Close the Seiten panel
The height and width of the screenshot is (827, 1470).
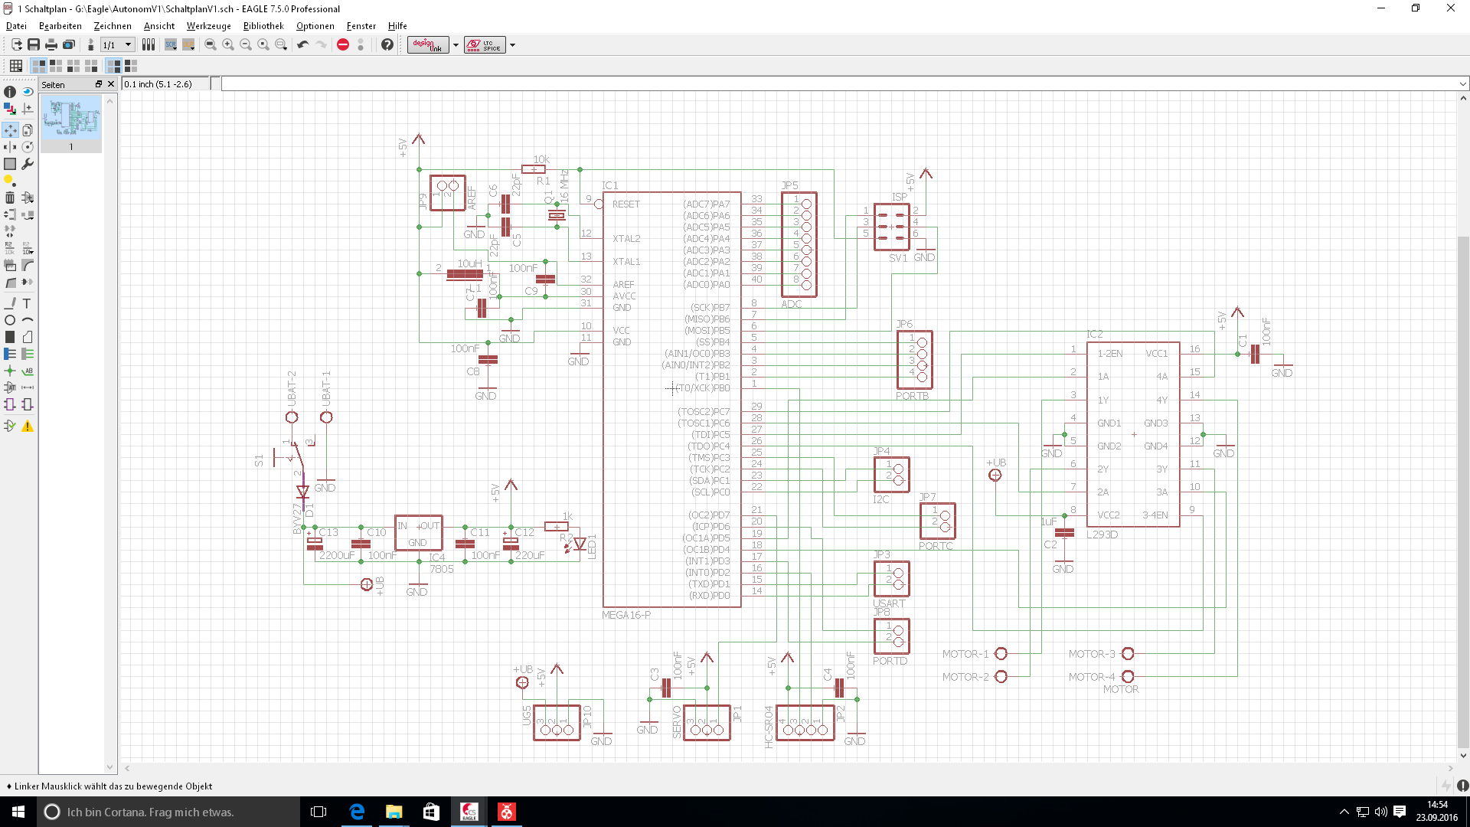pyautogui.click(x=111, y=84)
